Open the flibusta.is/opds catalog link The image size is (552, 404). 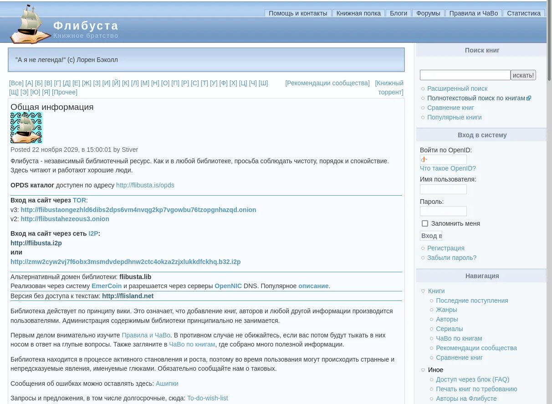(145, 185)
